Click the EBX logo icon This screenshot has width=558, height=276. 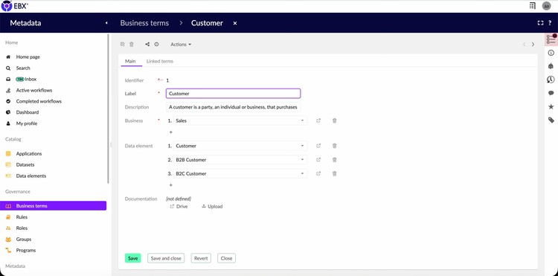(7, 6)
